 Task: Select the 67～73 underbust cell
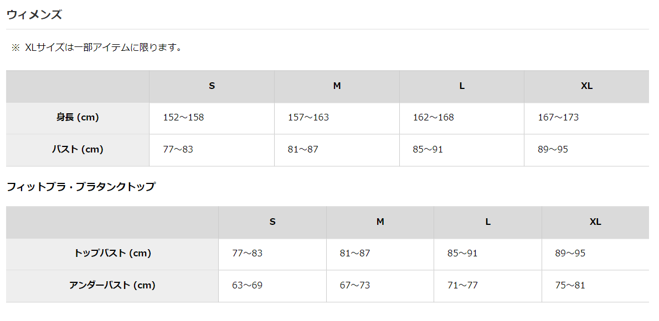[355, 286]
